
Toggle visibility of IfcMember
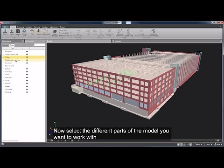[x=27, y=72]
